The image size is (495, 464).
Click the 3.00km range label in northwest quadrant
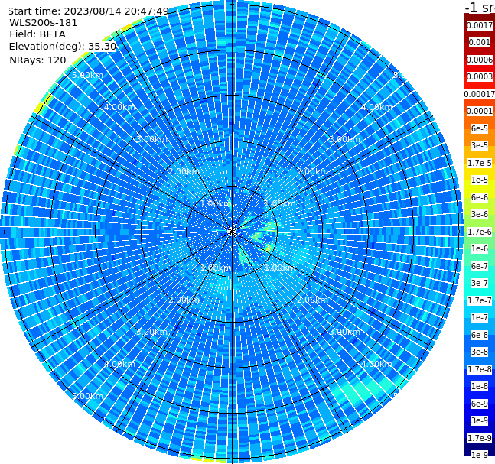click(x=151, y=139)
